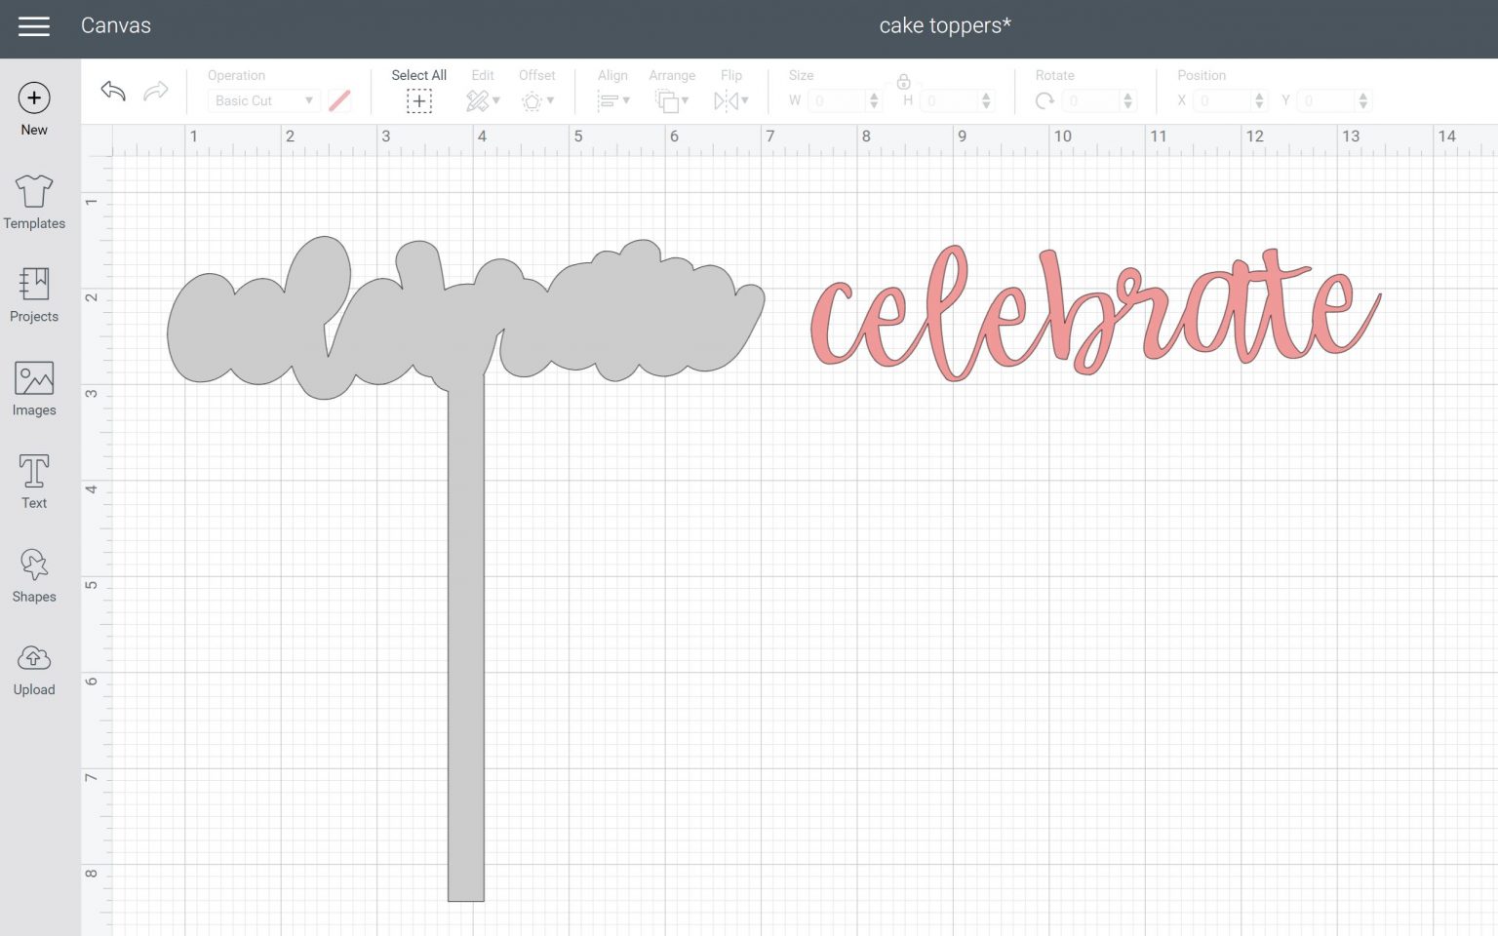Screen dimensions: 1498x936
Task: Open the Offset tool
Action: pyautogui.click(x=536, y=100)
